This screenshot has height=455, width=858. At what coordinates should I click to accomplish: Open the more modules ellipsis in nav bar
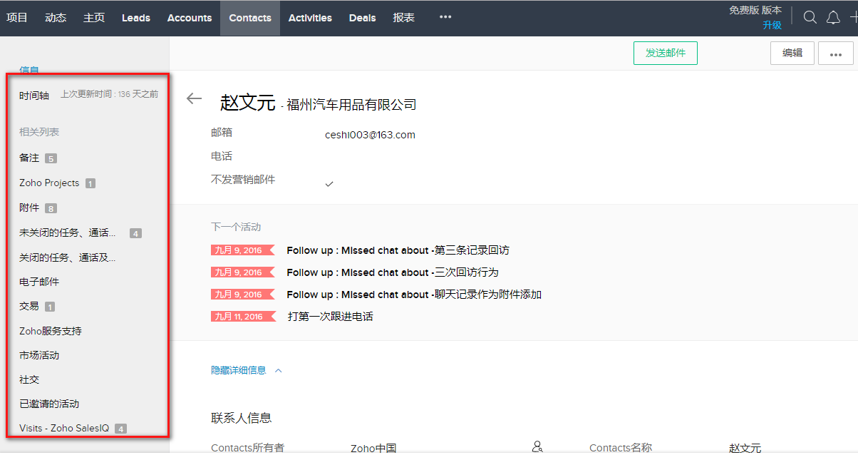coord(445,17)
